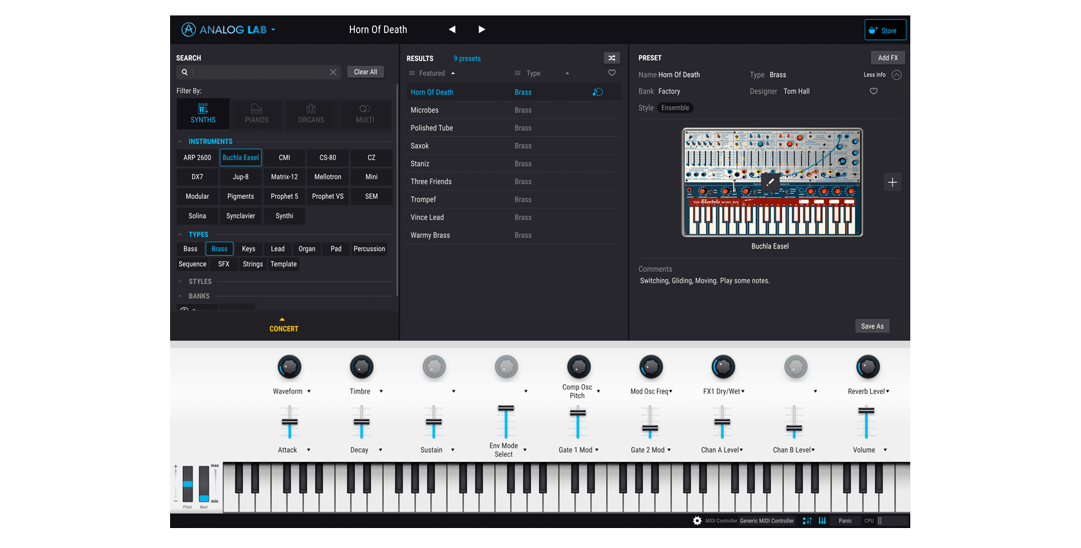Click the Save As button
Screen dimensions: 1081x548
click(x=872, y=326)
